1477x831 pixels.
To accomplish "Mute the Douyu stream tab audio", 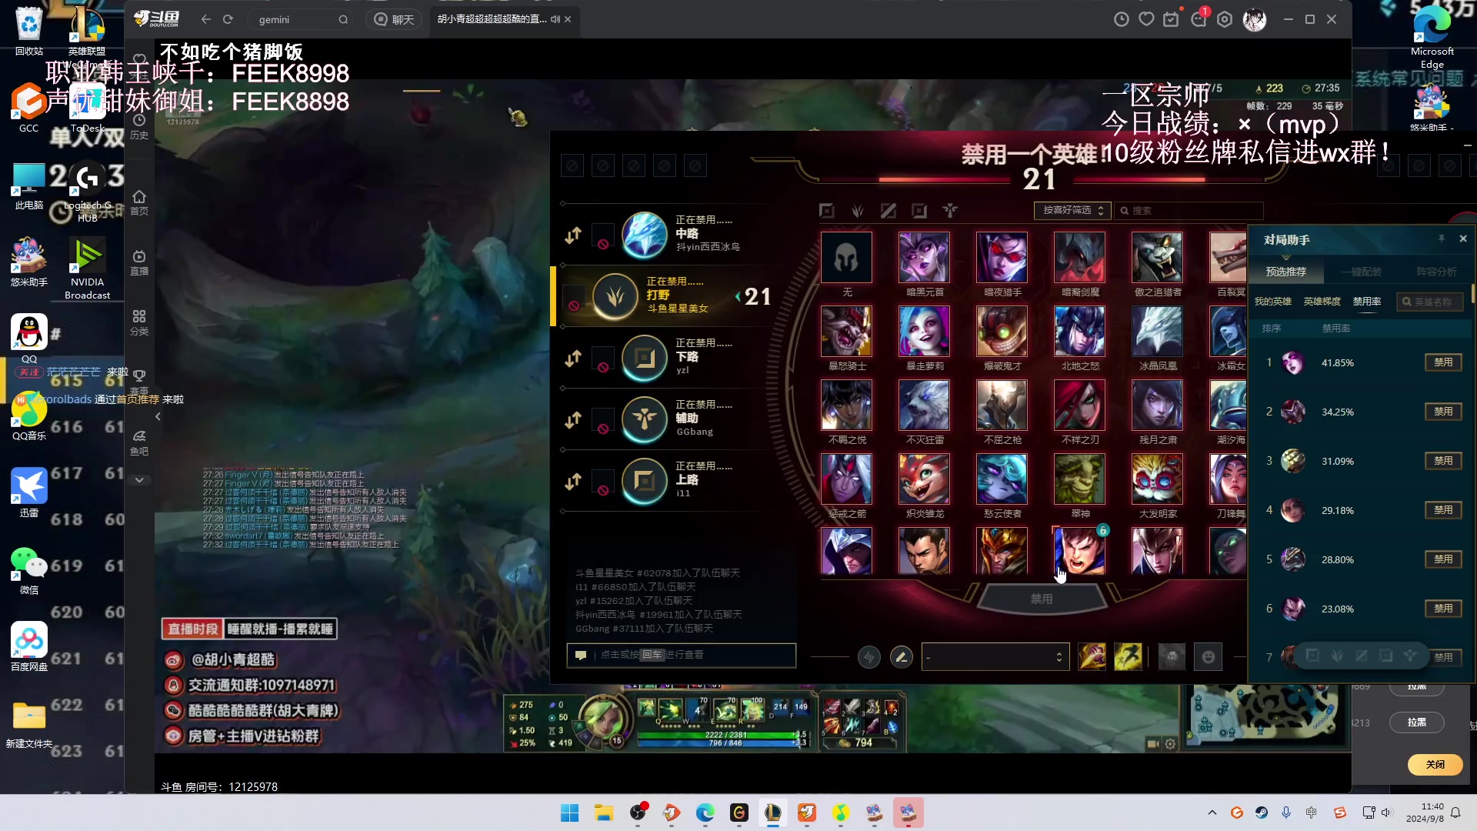I will (555, 19).
